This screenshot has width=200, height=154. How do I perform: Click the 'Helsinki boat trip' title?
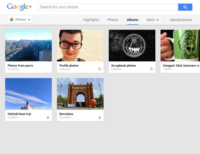(x=19, y=114)
